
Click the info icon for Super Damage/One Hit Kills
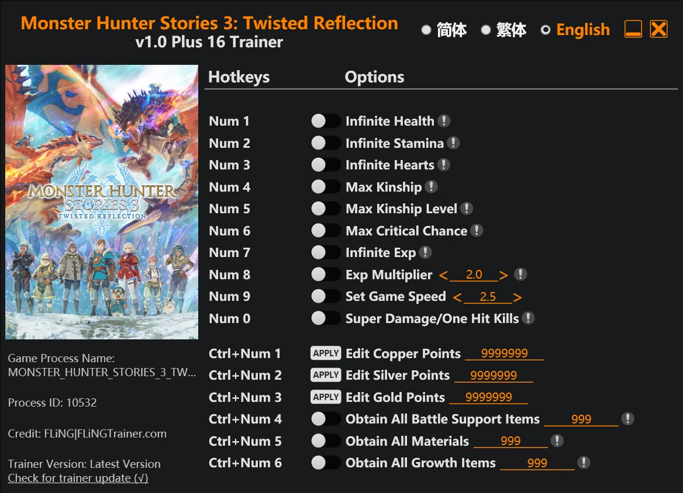(x=528, y=318)
